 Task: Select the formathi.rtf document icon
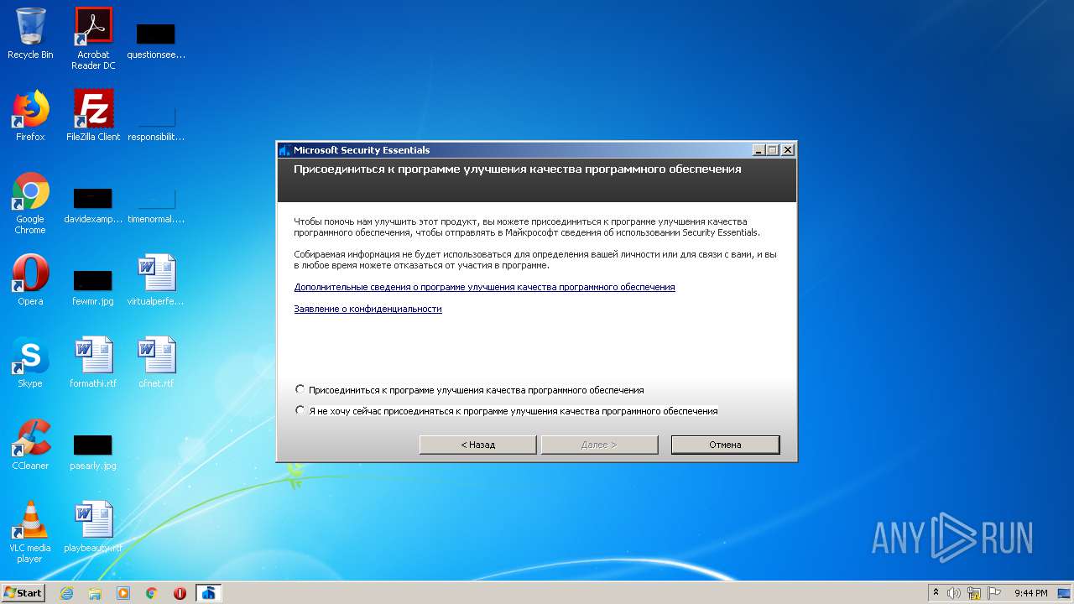(x=93, y=362)
